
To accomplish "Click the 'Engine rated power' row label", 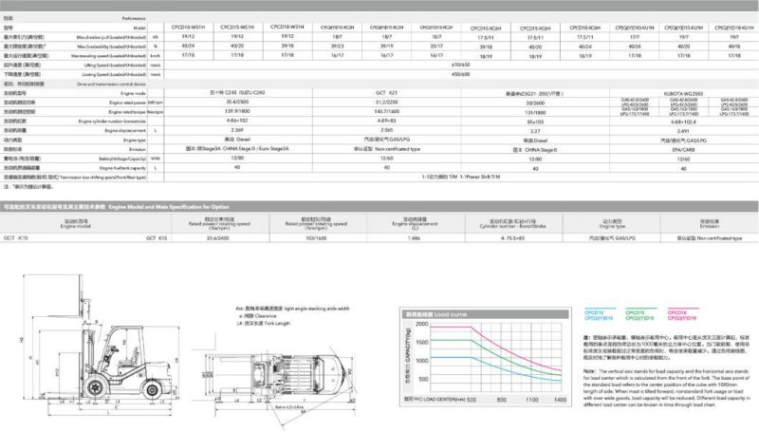I will click(x=127, y=103).
